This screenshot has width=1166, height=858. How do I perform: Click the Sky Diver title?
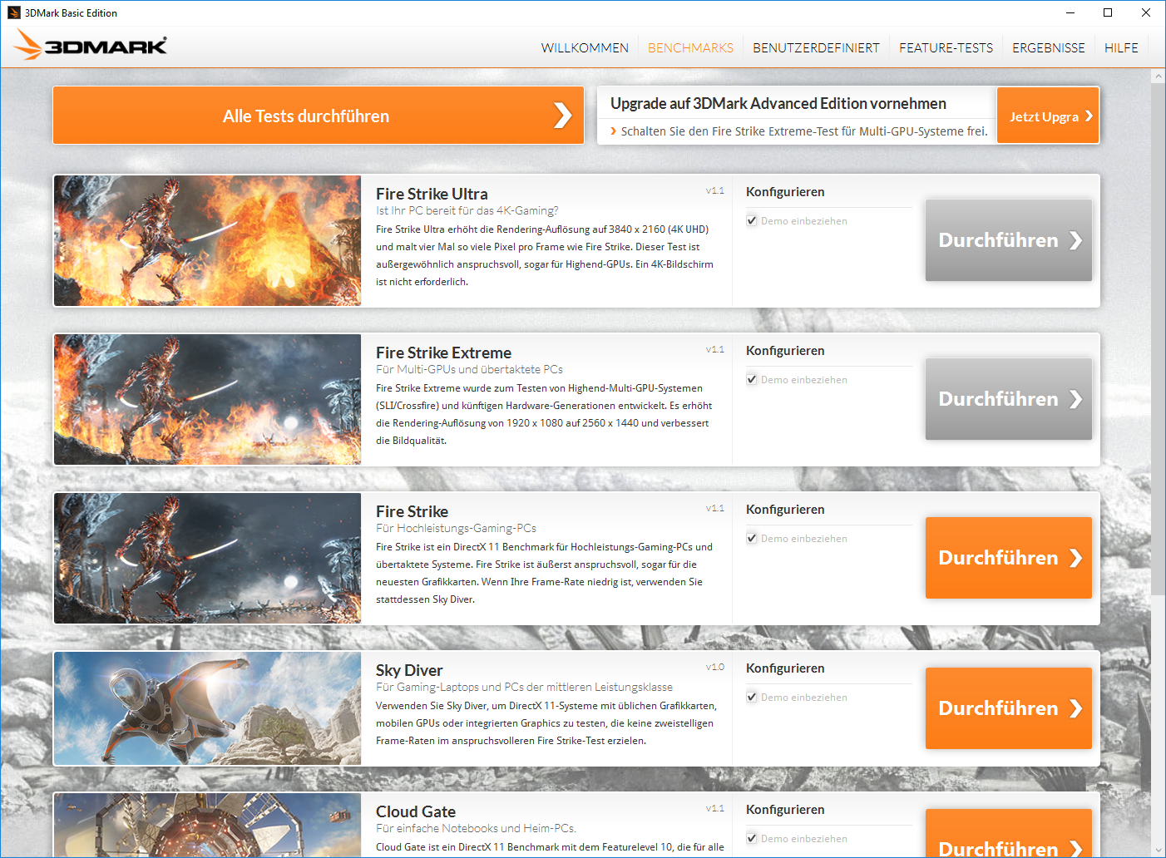(409, 670)
